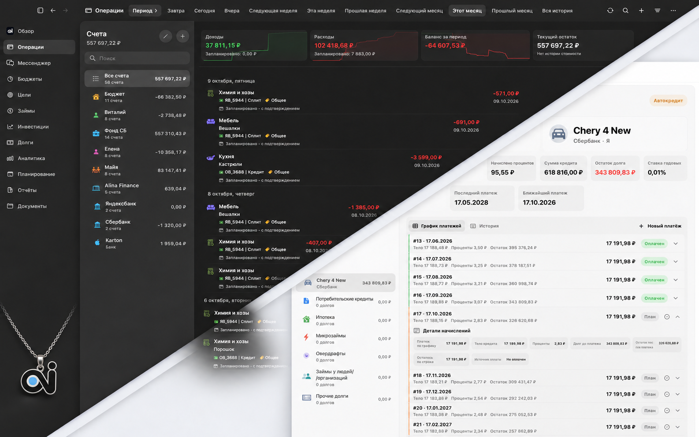699x437 pixels.
Task: Toggle the sidebar panel icon
Action: pos(40,10)
